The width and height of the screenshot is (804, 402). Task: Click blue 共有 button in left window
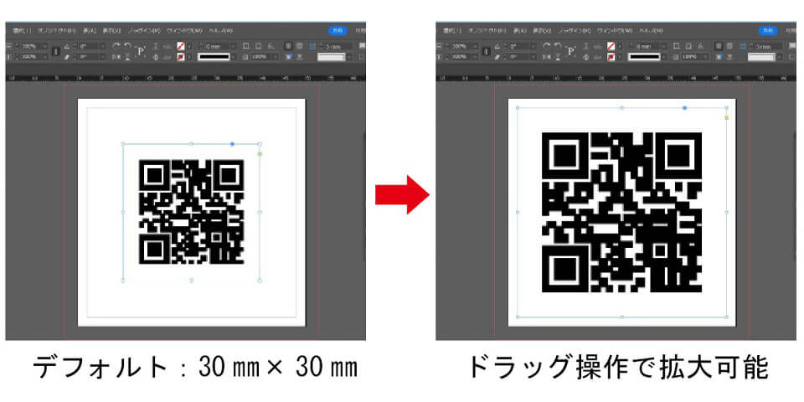(337, 30)
